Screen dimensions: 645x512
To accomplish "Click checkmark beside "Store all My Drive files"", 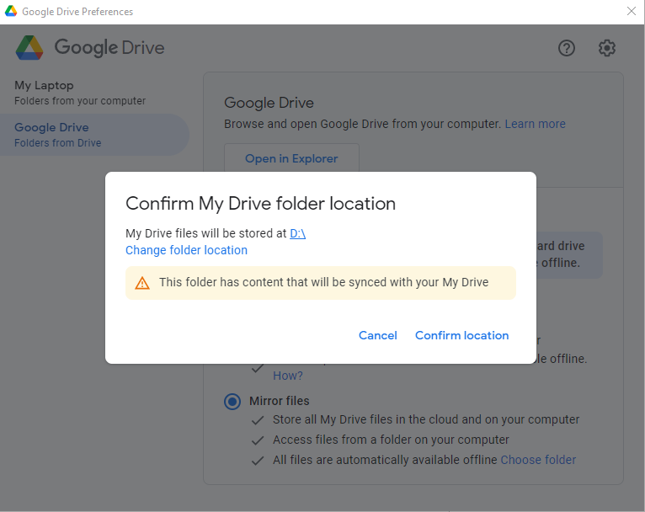I will click(258, 419).
